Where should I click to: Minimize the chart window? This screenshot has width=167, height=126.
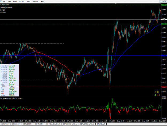click(x=161, y=1)
